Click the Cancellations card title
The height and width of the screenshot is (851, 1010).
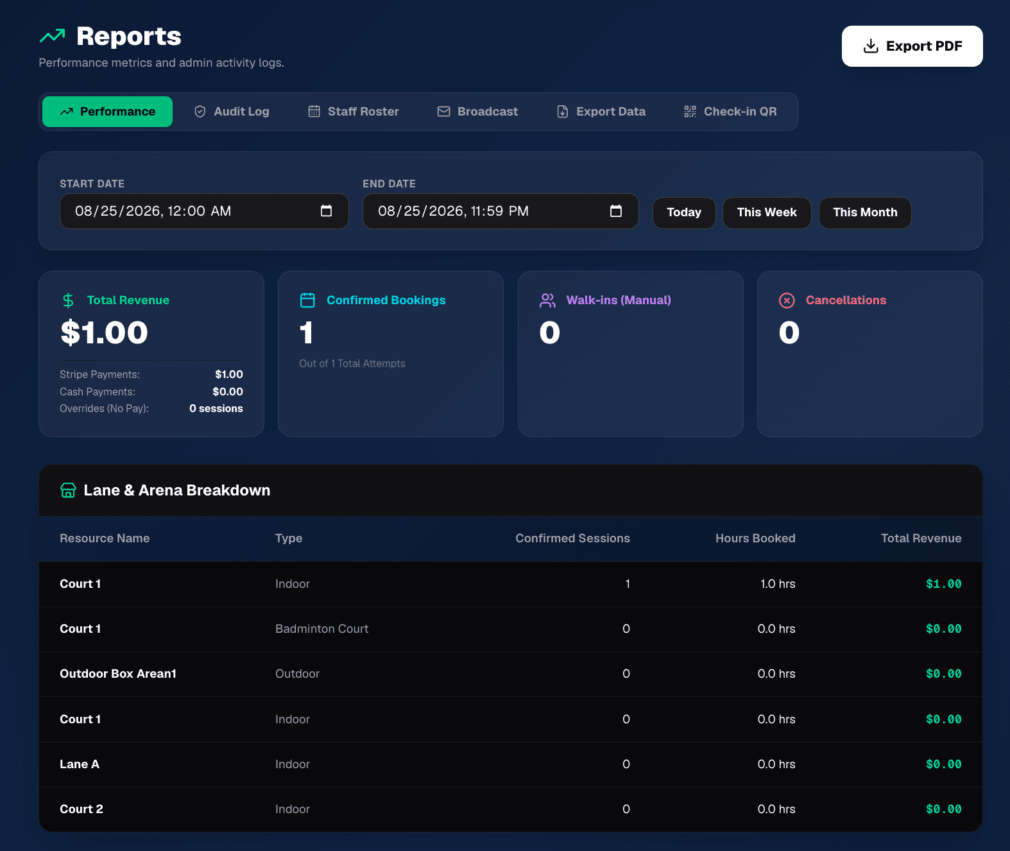click(846, 300)
